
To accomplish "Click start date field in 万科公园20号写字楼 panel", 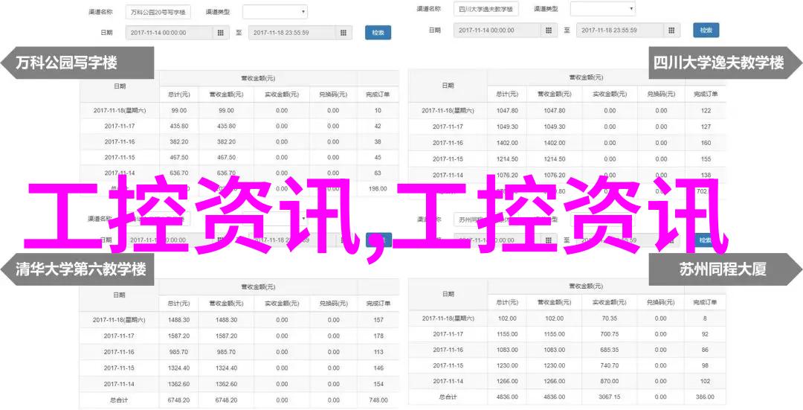I will coord(170,32).
